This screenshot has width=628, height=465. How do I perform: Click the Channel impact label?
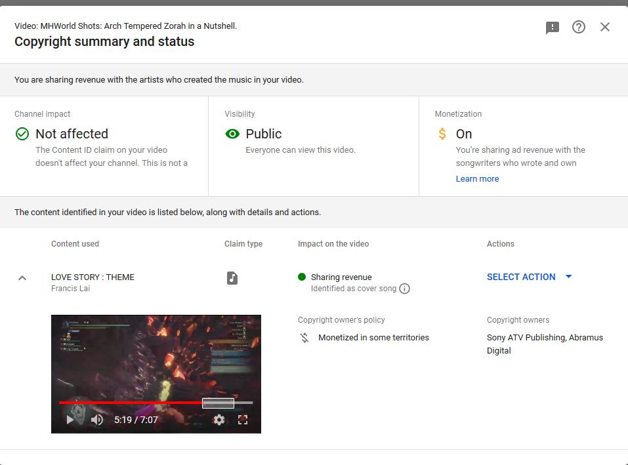(x=43, y=114)
